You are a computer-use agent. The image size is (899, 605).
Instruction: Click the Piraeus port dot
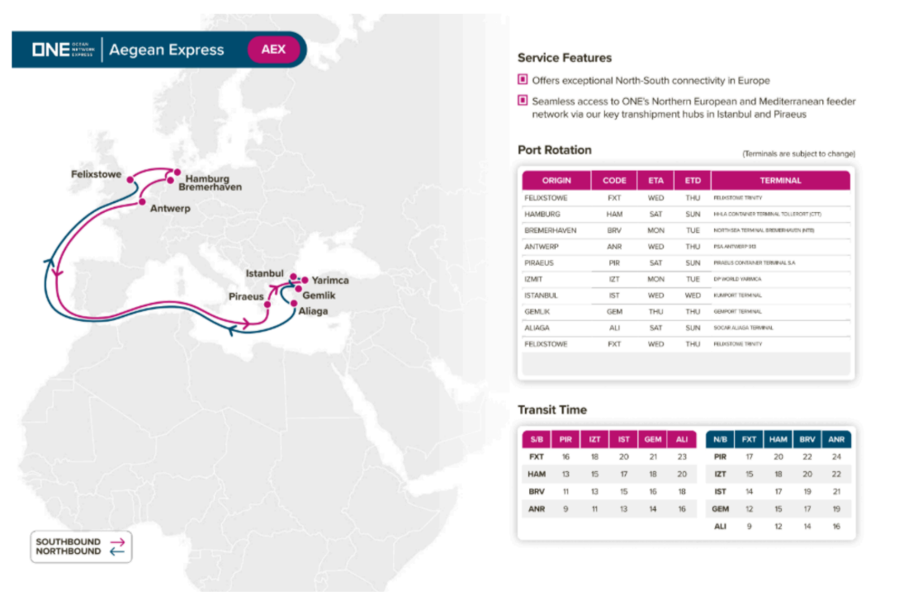pos(267,304)
